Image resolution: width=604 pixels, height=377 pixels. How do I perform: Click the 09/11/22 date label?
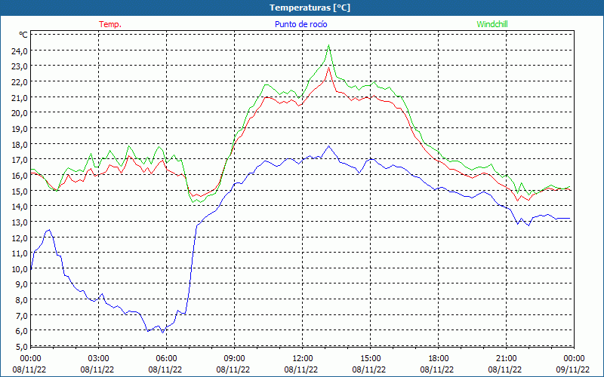(x=573, y=369)
